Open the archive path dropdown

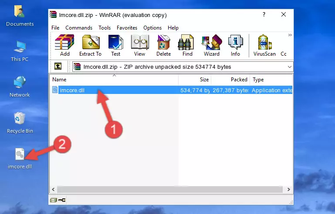[x=290, y=67]
